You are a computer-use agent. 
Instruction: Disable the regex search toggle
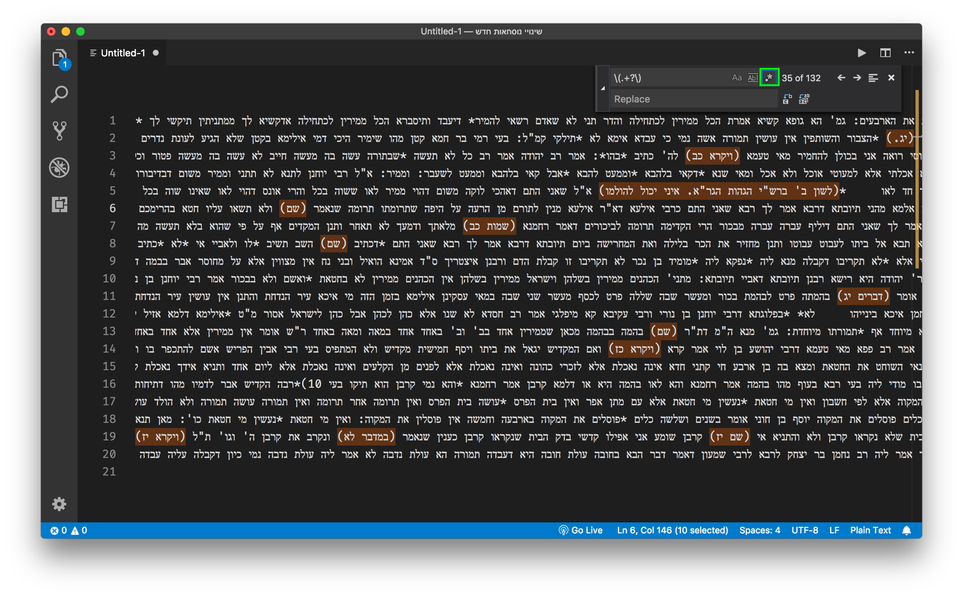click(x=768, y=78)
